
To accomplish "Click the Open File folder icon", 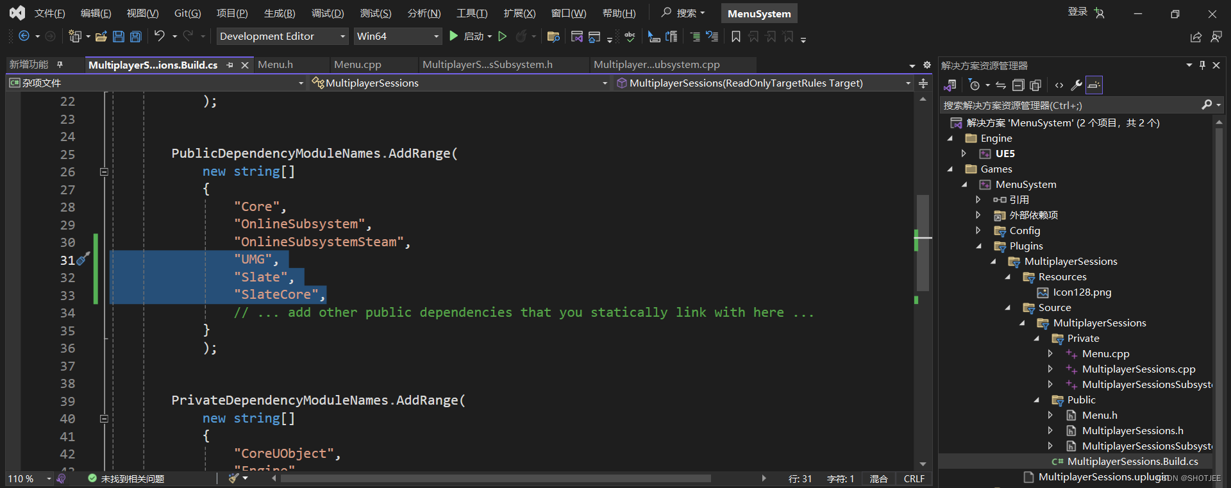I will 101,37.
